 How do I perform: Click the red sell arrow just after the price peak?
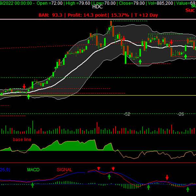pos(124,38)
